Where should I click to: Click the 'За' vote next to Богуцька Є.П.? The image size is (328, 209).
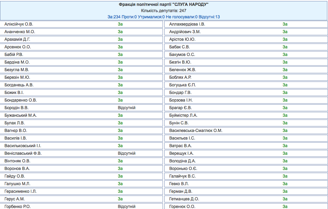(x=285, y=85)
